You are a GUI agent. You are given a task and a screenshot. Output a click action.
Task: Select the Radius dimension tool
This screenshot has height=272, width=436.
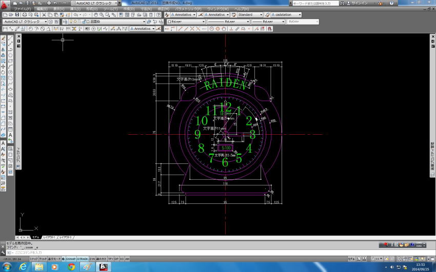(x=31, y=29)
